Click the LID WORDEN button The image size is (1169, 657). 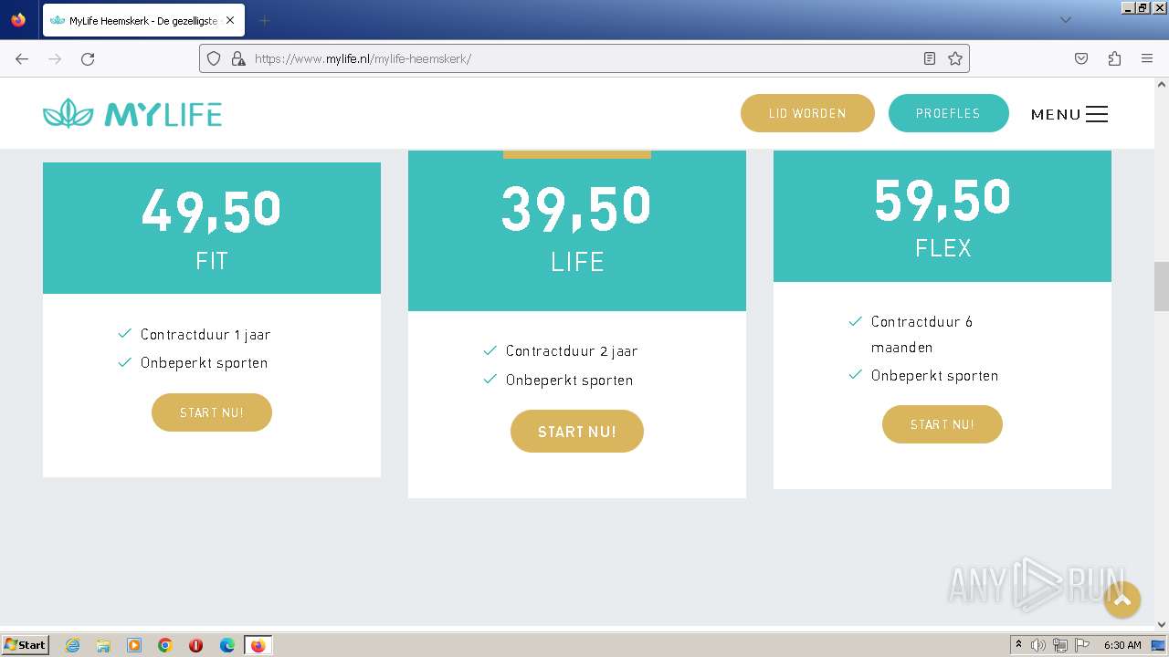click(x=807, y=113)
